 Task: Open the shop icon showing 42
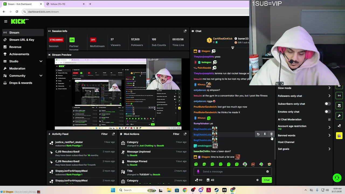pos(210,180)
